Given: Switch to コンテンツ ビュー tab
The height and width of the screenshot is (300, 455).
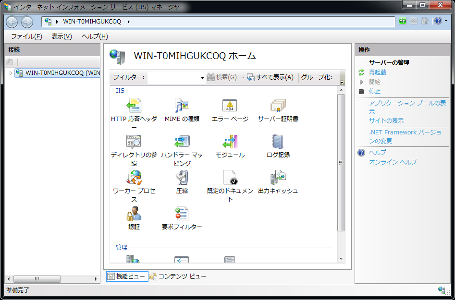Looking at the screenshot, I should pyautogui.click(x=178, y=276).
